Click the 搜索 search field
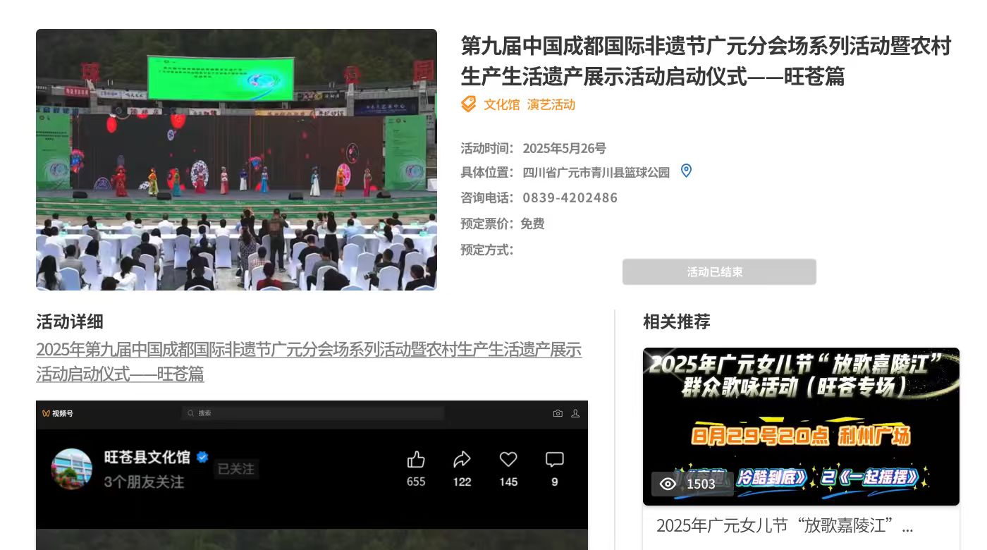The width and height of the screenshot is (987, 550). (313, 413)
